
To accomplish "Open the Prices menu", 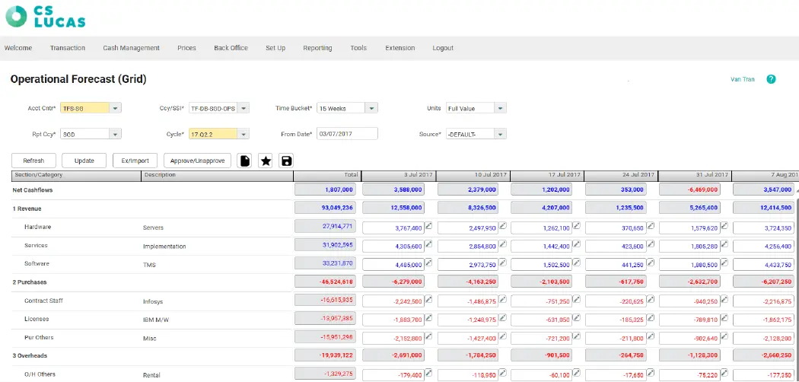I will point(186,48).
